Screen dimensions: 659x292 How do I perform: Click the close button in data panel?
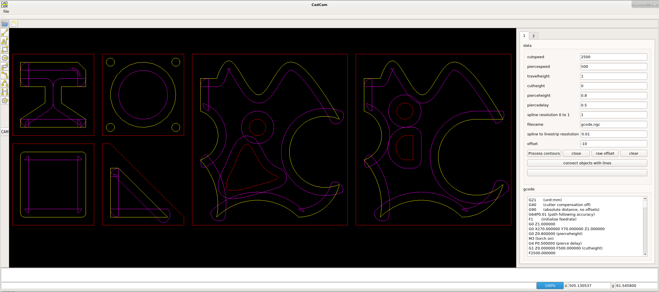(576, 153)
